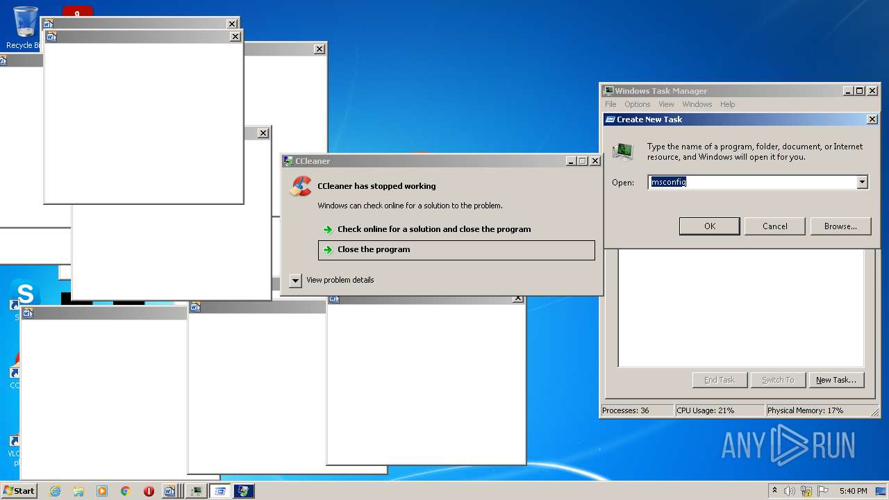The height and width of the screenshot is (500, 889).
Task: Launch Google Chrome from taskbar
Action: click(126, 491)
